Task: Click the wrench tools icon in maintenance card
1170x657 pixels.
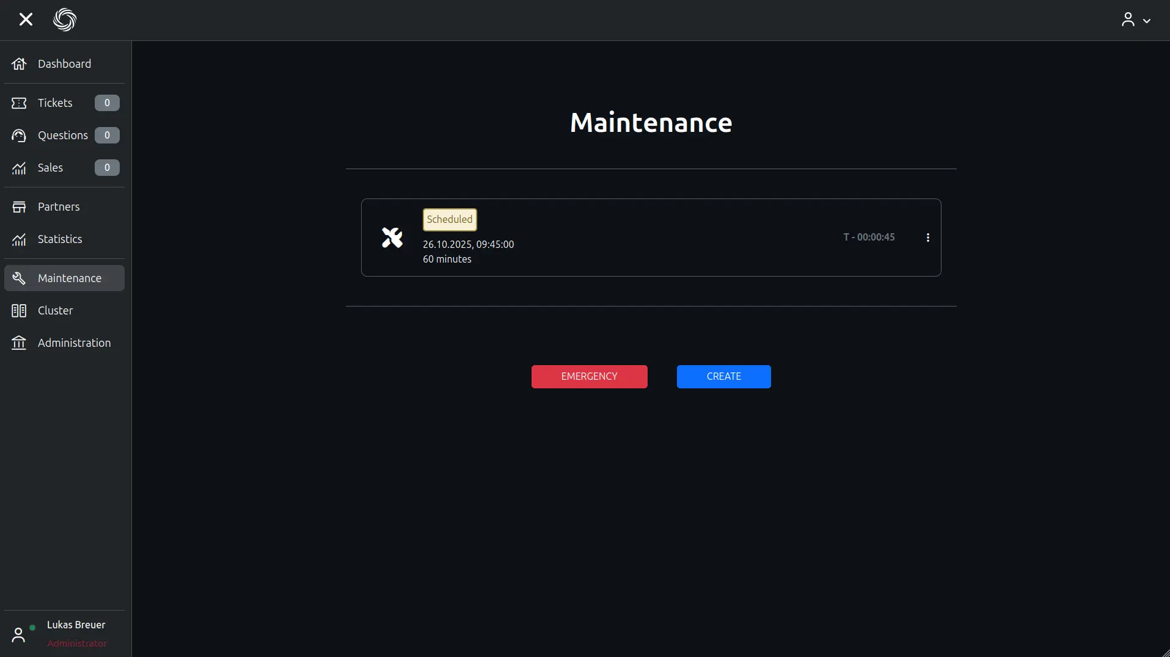Action: tap(392, 238)
